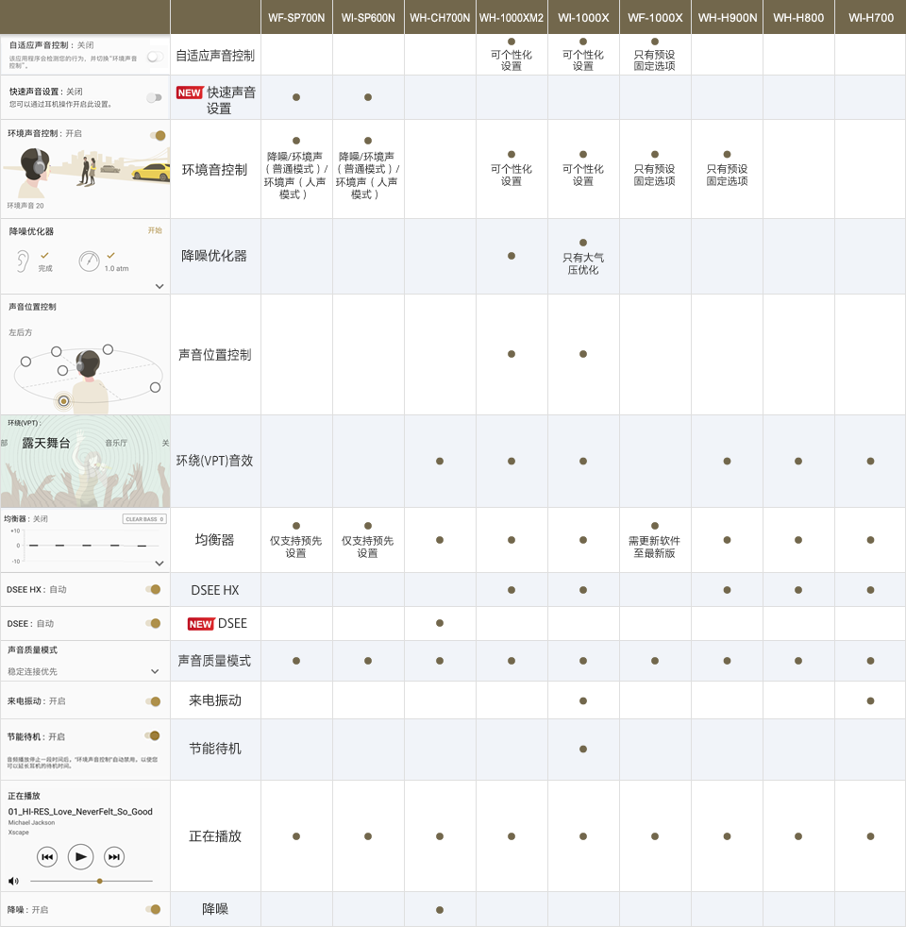Click the 来电振动 row label in table
This screenshot has width=906, height=927.
tap(215, 700)
